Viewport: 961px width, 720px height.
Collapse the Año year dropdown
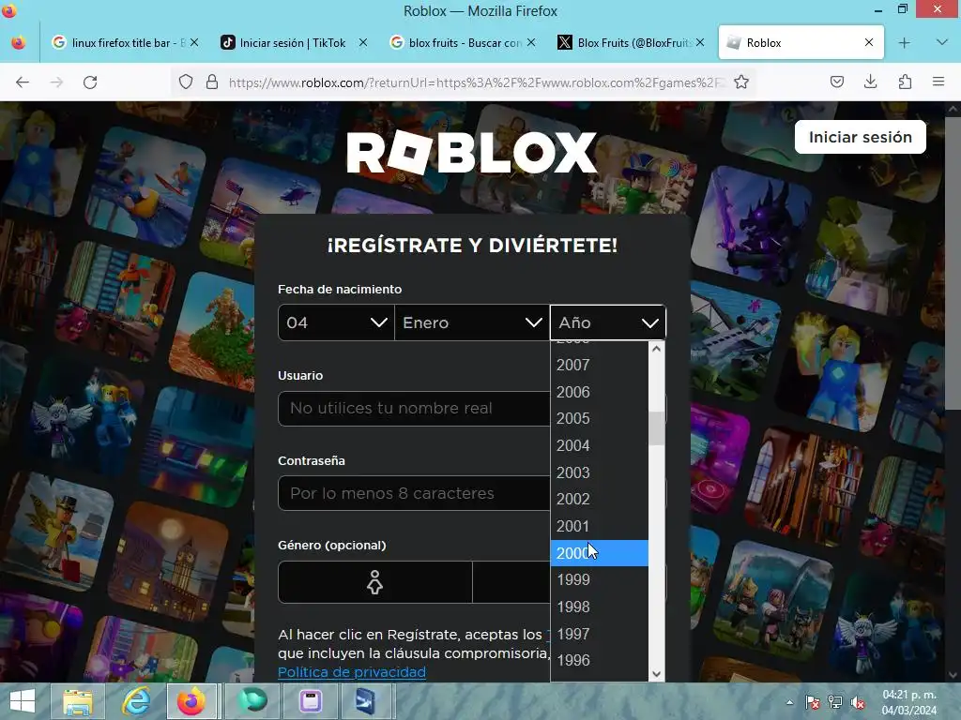click(608, 322)
